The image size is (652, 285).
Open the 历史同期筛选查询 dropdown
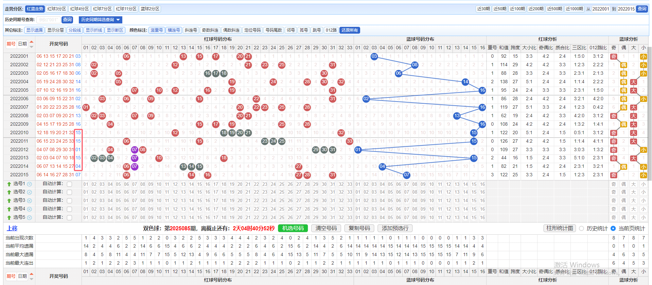[x=100, y=20]
